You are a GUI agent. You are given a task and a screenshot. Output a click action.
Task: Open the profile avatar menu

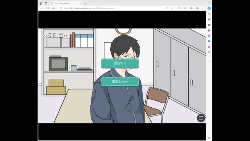point(41,3)
